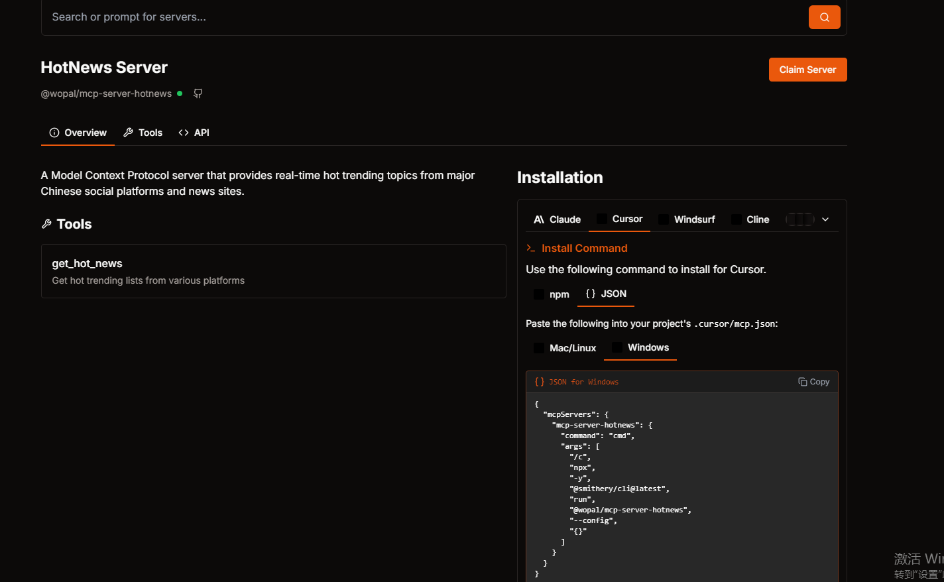Choose the Mac/Linux platform tab
This screenshot has height=582, width=944.
(x=565, y=348)
